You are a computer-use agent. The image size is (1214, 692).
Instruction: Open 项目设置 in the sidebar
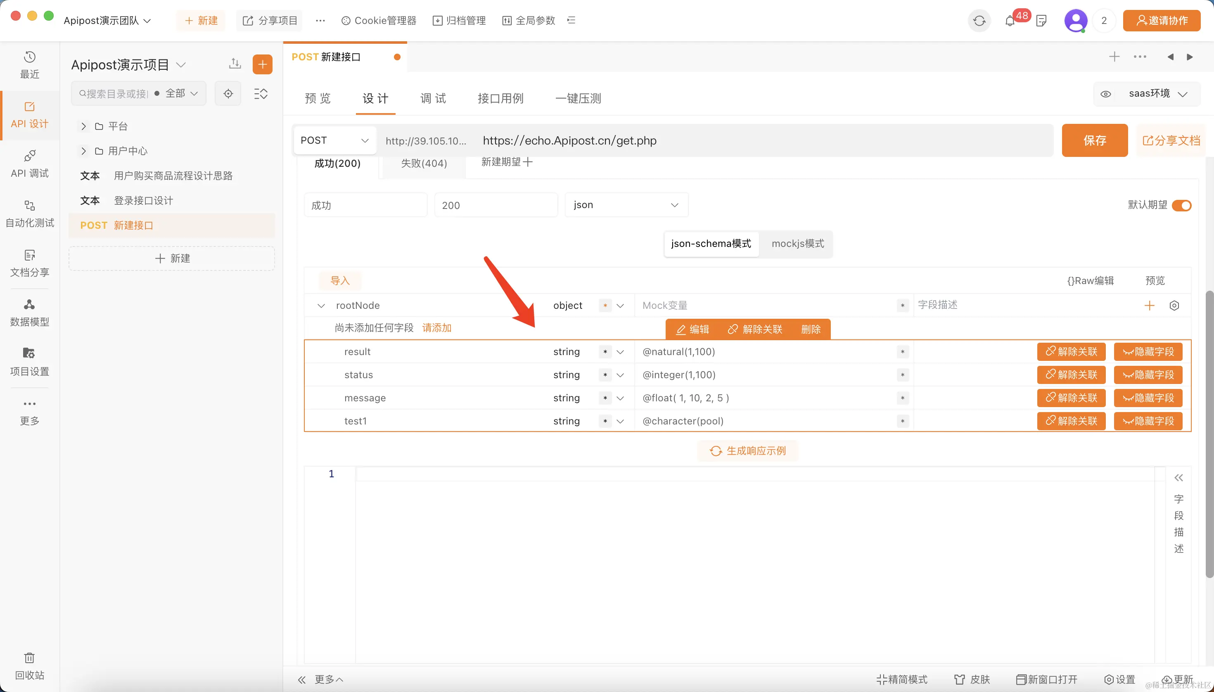[x=29, y=362]
